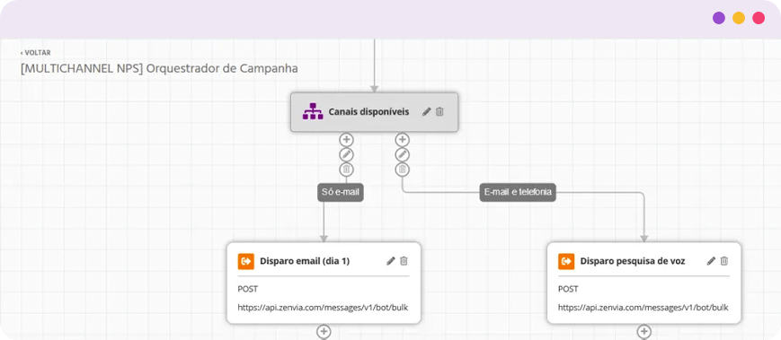Add a step on E-mail e telefonia branch
Image resolution: width=781 pixels, height=340 pixels.
[402, 140]
